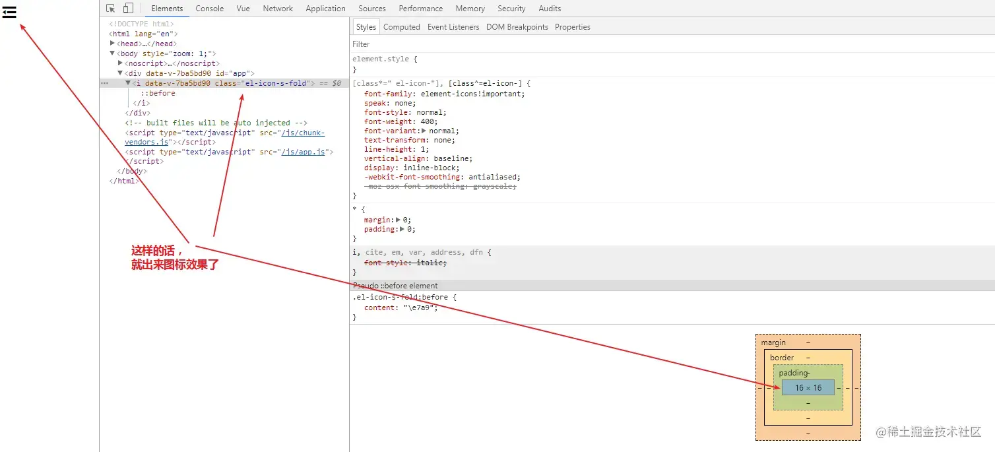
Task: Switch to the Sources tab
Action: 372,9
